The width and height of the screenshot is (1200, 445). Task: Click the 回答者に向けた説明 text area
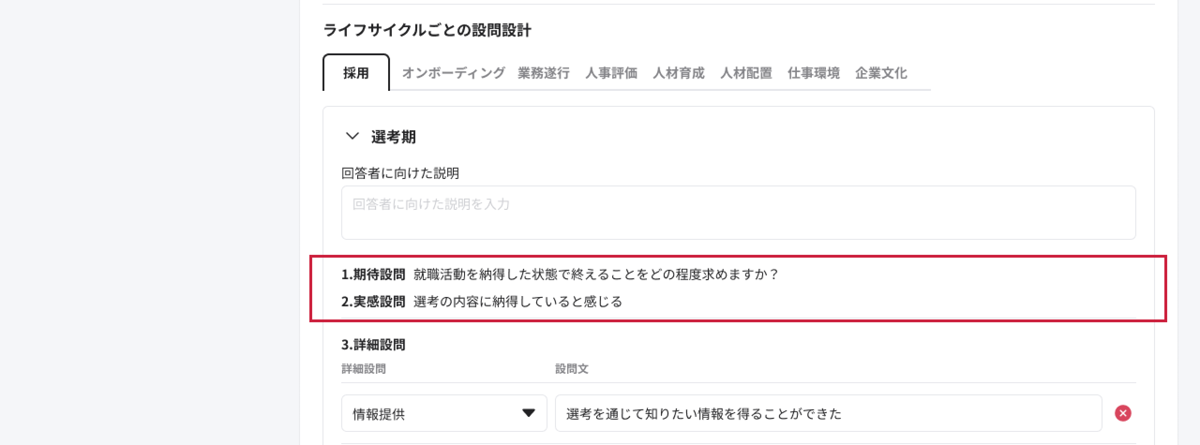tap(738, 213)
